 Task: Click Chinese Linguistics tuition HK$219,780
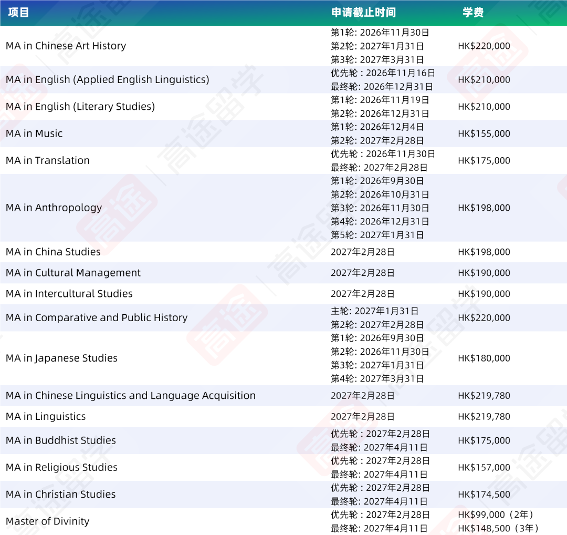[x=484, y=396]
